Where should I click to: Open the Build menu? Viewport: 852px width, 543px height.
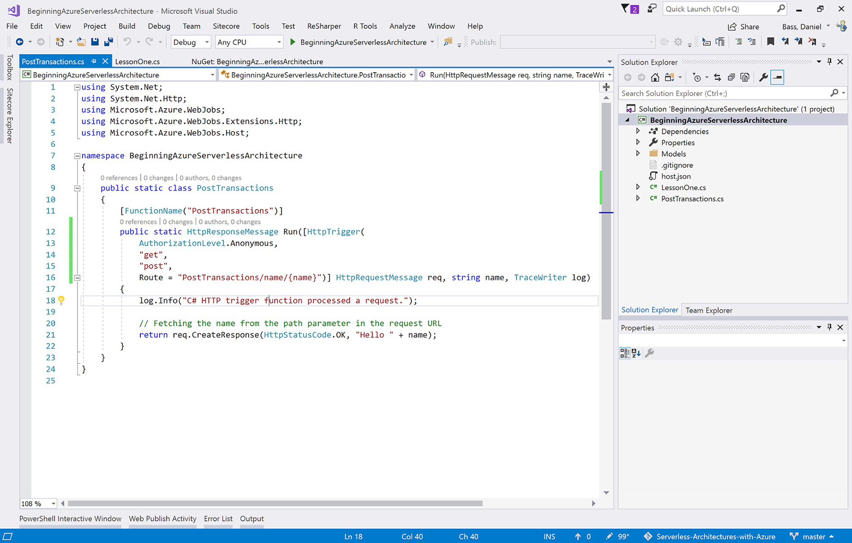pyautogui.click(x=127, y=26)
